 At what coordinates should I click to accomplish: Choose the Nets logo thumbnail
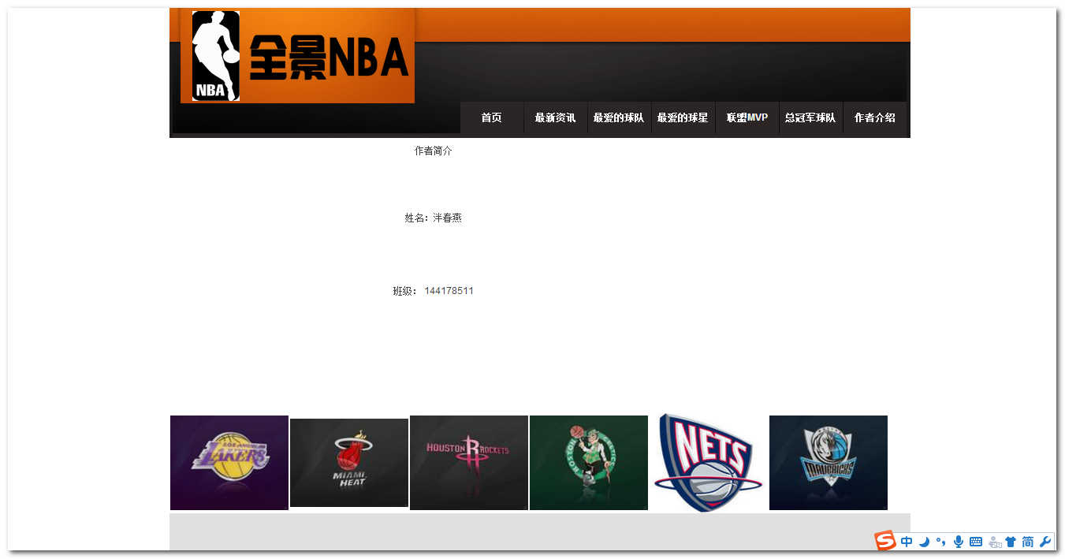[709, 463]
